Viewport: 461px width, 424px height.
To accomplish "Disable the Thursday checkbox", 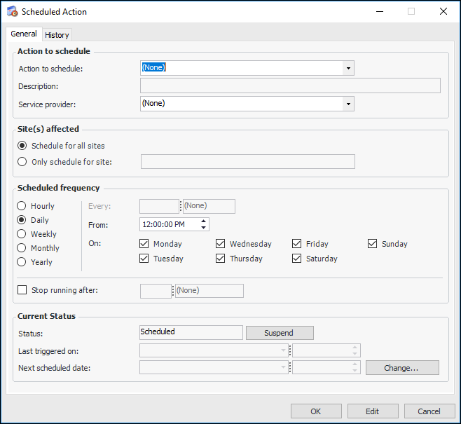I will pyautogui.click(x=221, y=259).
